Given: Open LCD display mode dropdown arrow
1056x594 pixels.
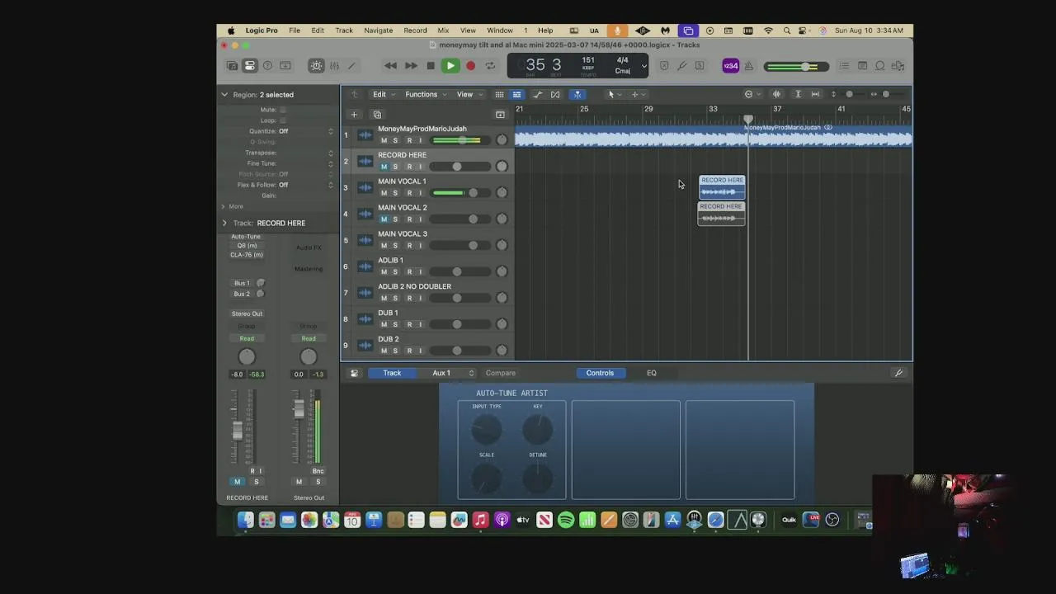Looking at the screenshot, I should (643, 66).
